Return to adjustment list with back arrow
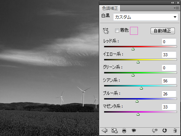181x136 pixels. tap(104, 131)
